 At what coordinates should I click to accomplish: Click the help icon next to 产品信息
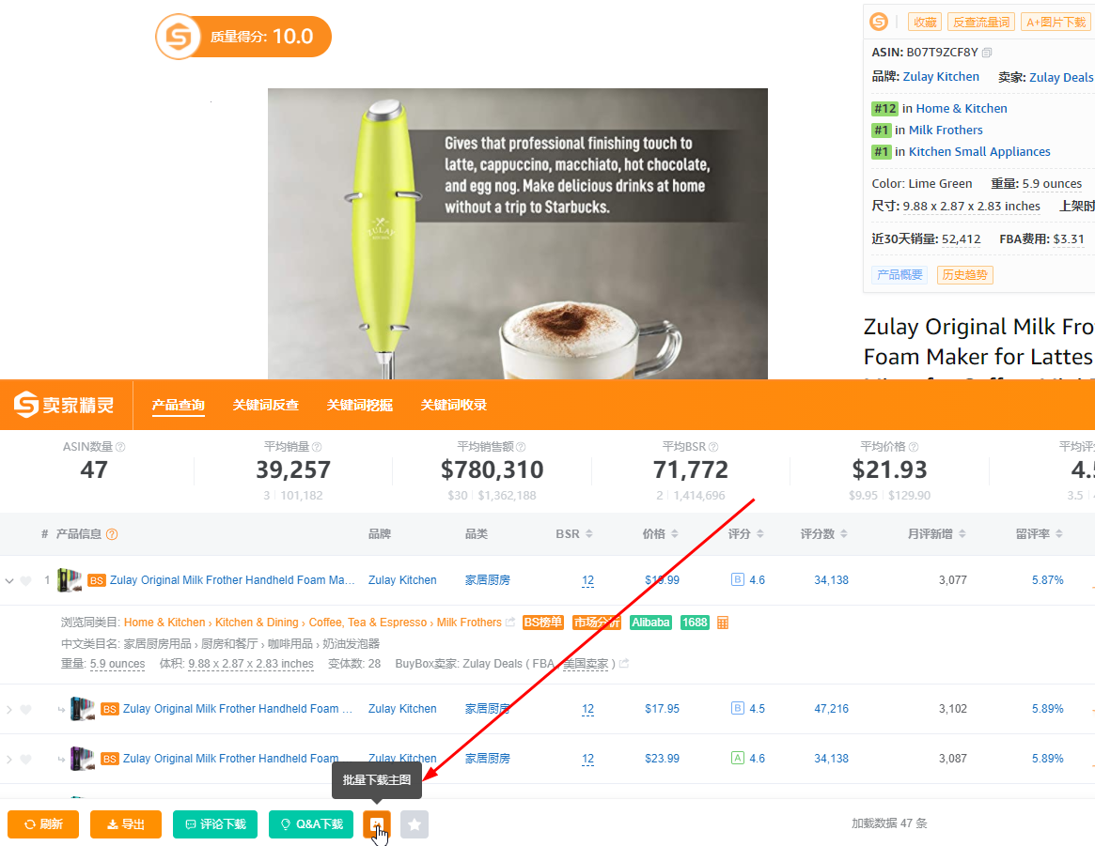pos(112,534)
